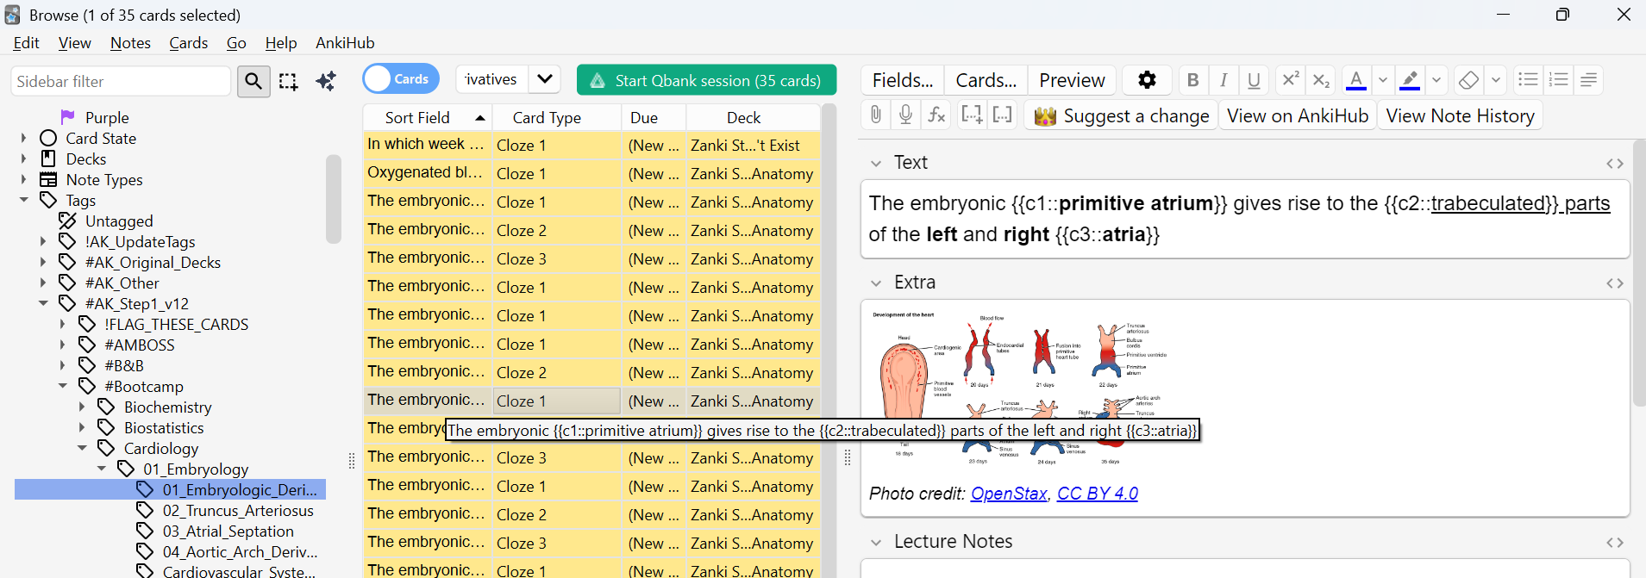
Task: Open the Notes menu
Action: click(130, 43)
